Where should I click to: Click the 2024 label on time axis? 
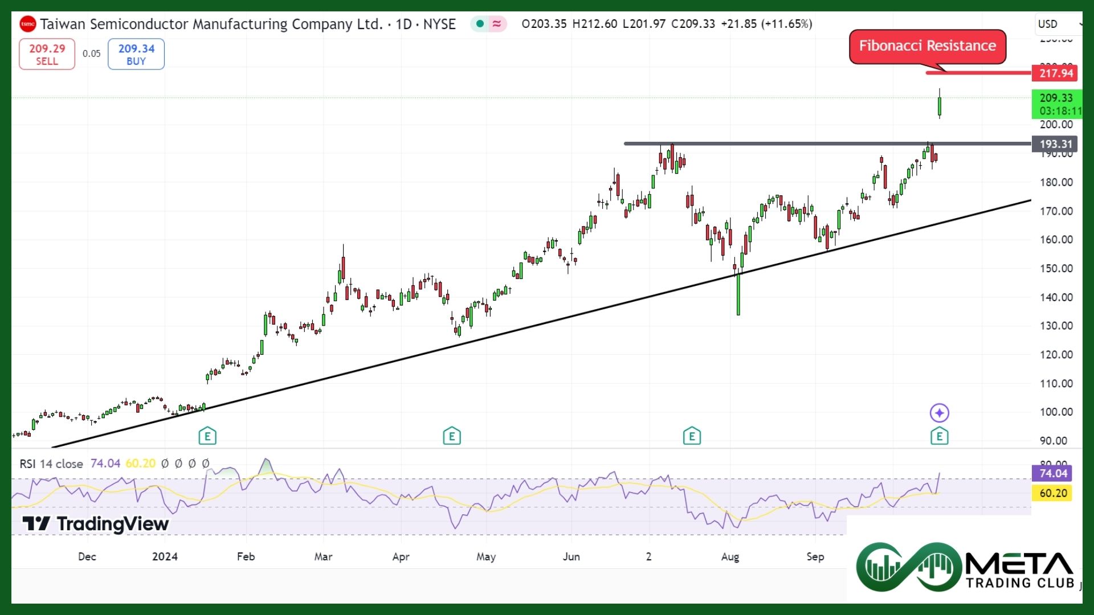[165, 556]
